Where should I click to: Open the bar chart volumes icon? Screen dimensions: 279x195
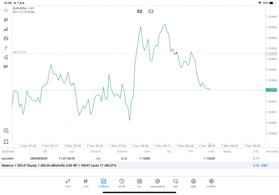[6, 29]
